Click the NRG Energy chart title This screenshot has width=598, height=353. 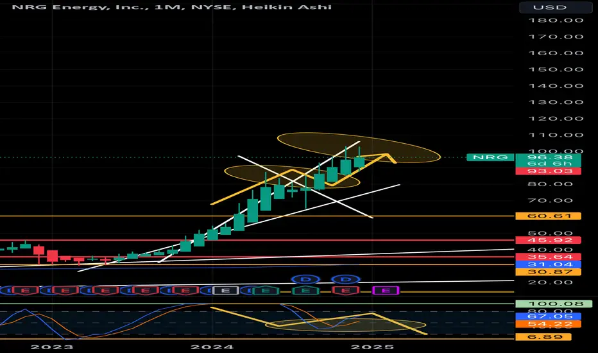point(171,7)
